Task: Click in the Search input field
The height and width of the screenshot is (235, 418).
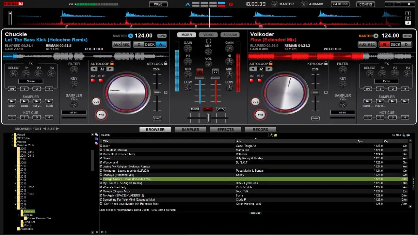Action: click(190, 135)
